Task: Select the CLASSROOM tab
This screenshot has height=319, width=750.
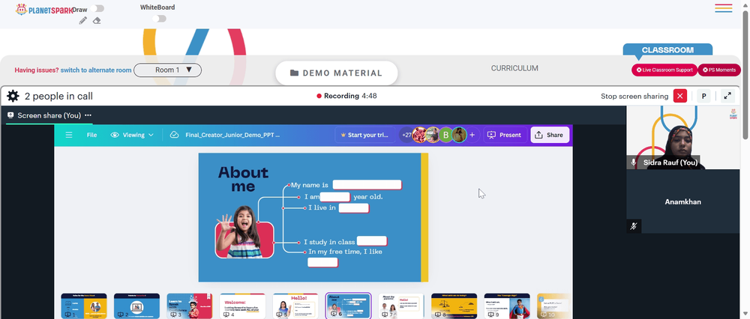Action: click(x=667, y=49)
